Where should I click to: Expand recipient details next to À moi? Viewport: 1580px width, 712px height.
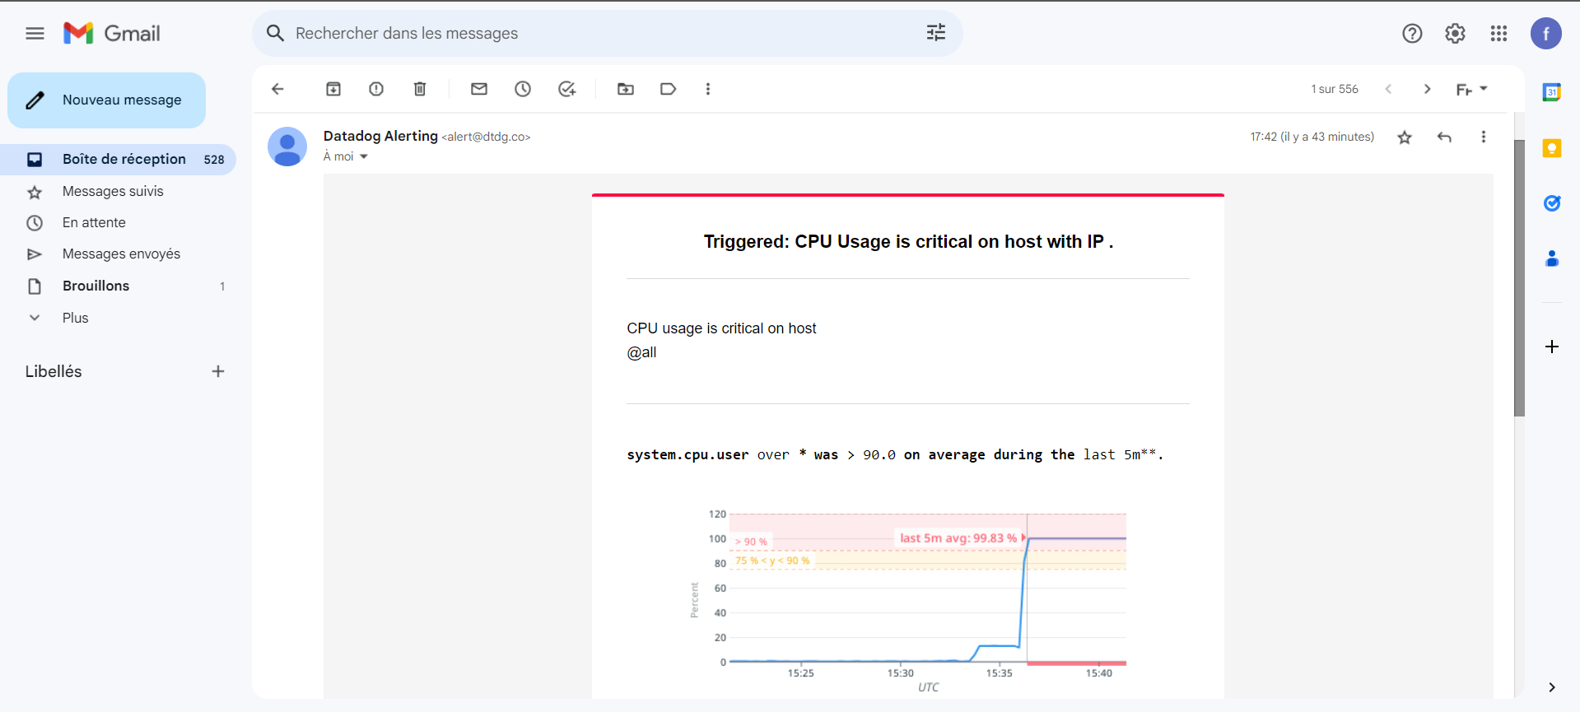tap(364, 156)
